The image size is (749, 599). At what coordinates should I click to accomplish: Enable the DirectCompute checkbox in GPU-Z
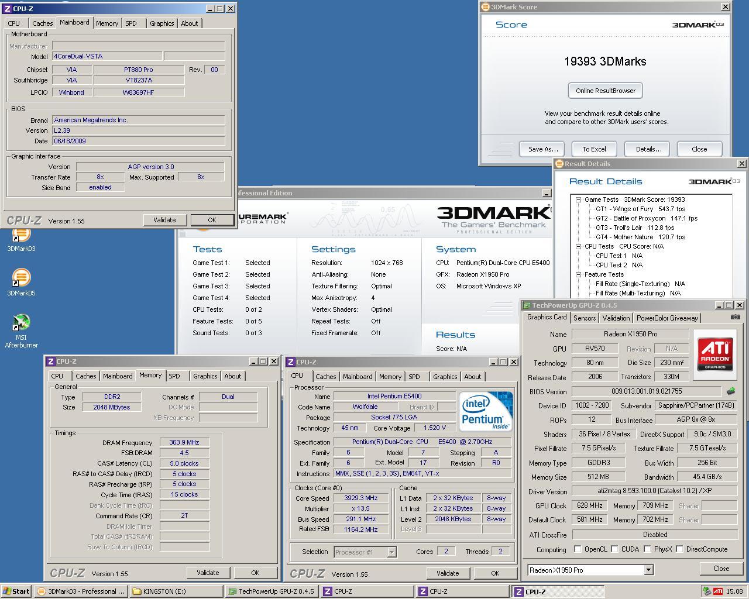click(679, 549)
